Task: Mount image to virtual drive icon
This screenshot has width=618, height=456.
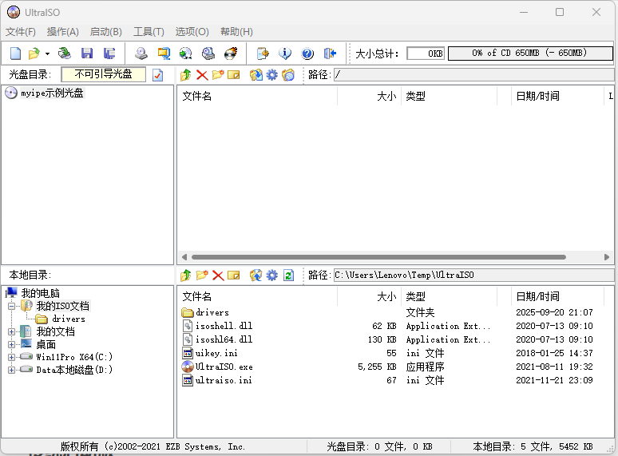Action: (x=208, y=54)
